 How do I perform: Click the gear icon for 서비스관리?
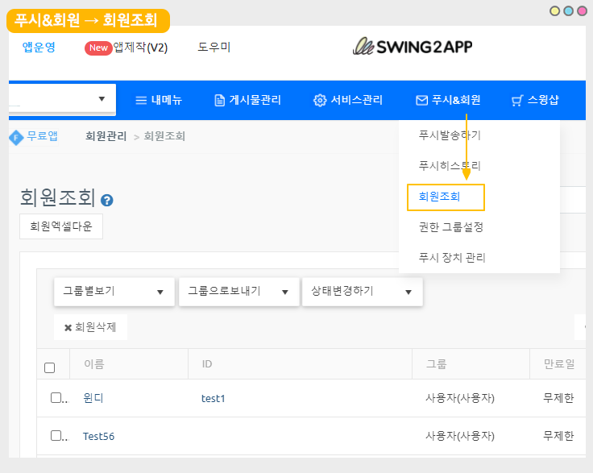click(320, 101)
